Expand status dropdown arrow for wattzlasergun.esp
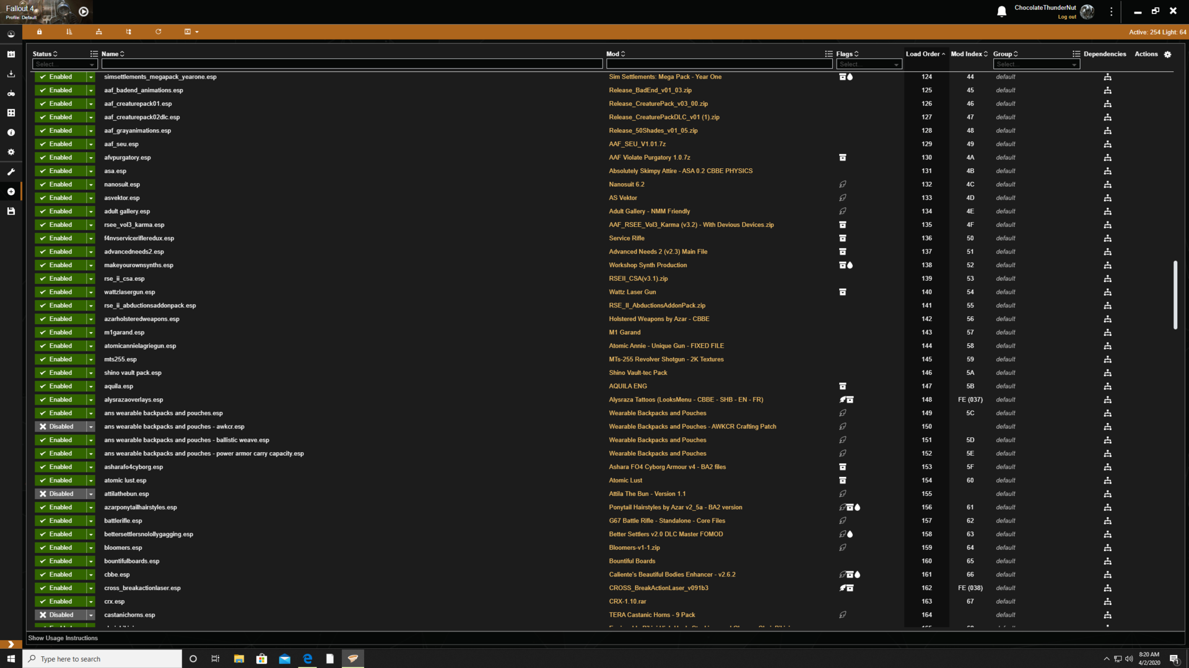The width and height of the screenshot is (1189, 668). click(90, 292)
